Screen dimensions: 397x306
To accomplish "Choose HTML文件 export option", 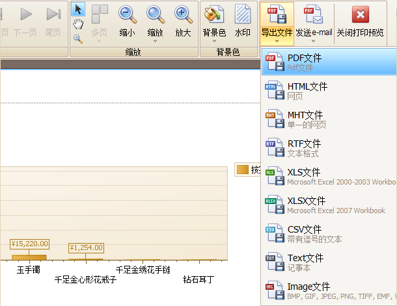I will 329,91.
